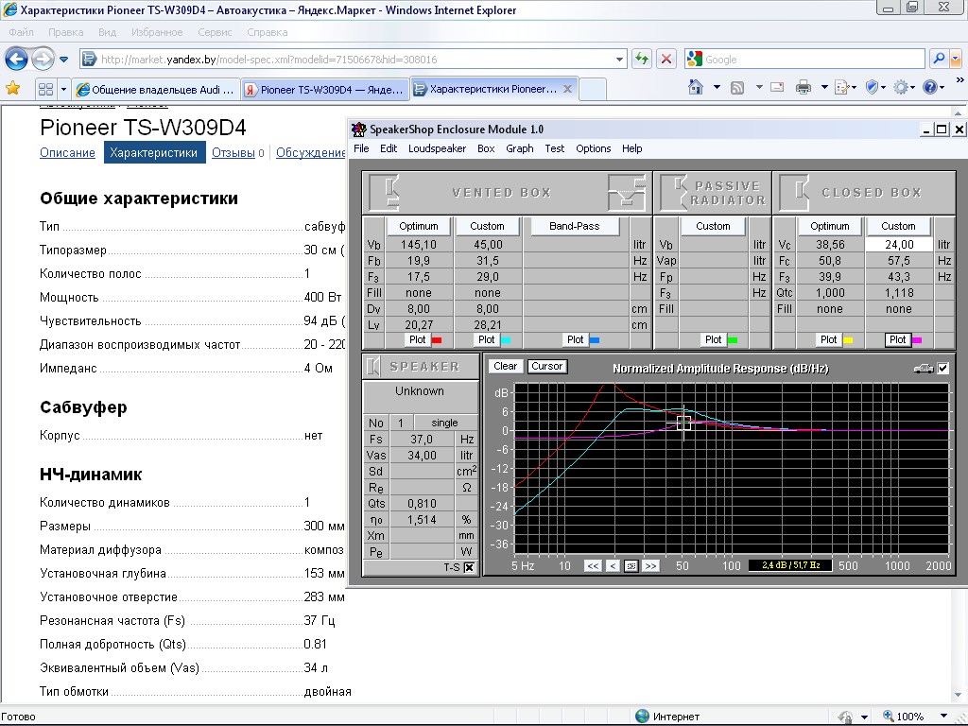Click the Vented Box Optimum button
Screen dimensions: 968x726
(419, 226)
